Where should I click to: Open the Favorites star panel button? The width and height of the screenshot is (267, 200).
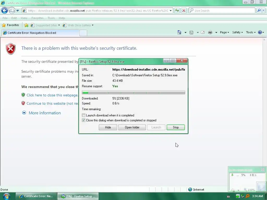point(10,25)
